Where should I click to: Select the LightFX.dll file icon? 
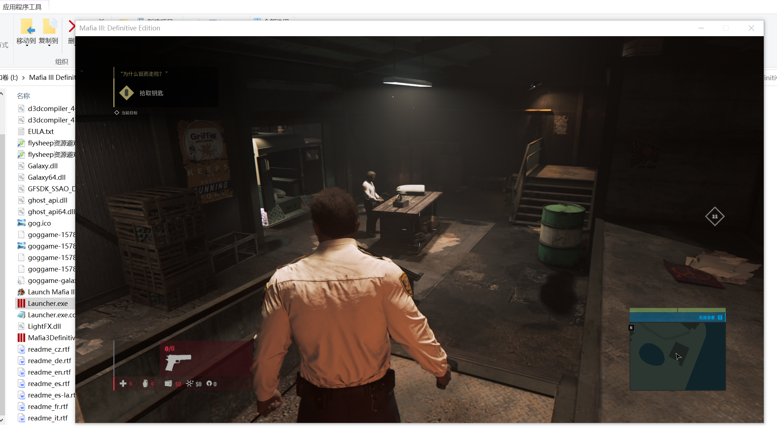pos(22,326)
